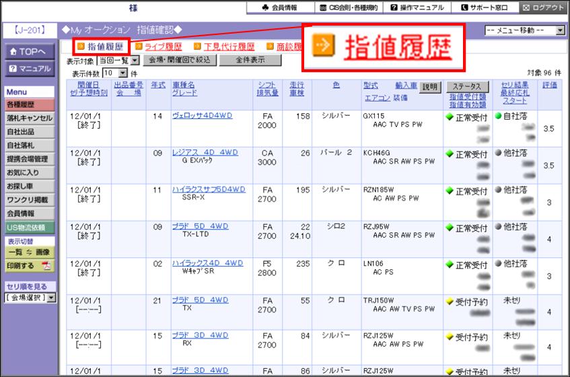This screenshot has width=570, height=377.
Task: Select 提携会場管理 in the Menu
Action: pyautogui.click(x=30, y=159)
